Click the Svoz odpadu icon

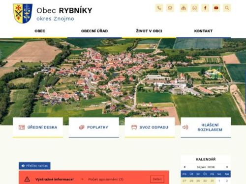(134, 127)
